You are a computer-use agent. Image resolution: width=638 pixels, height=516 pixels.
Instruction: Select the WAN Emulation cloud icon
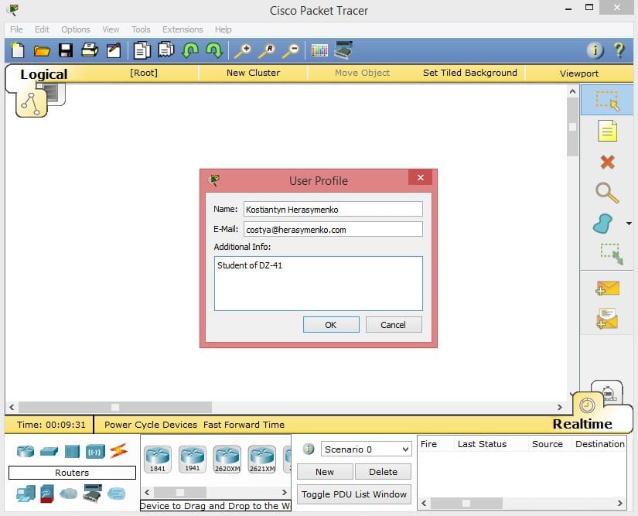click(68, 494)
